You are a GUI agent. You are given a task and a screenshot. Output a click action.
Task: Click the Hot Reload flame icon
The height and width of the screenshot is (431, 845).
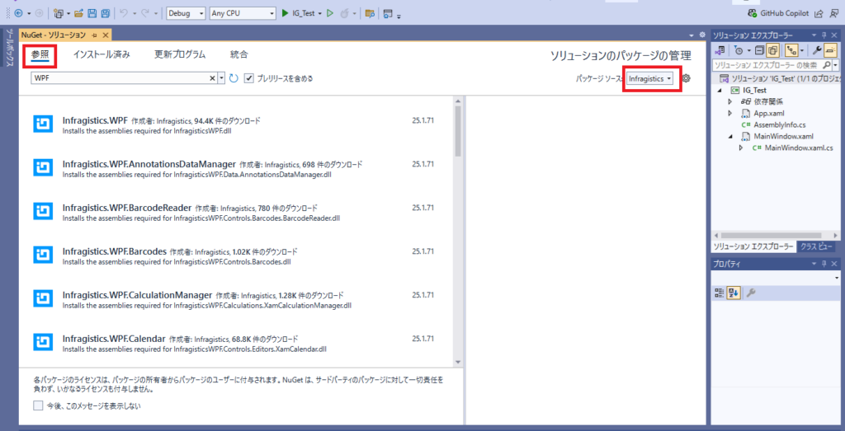[x=345, y=13]
